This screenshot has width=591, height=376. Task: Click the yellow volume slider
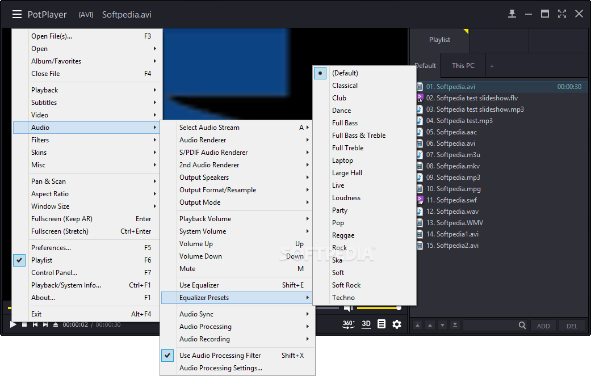pyautogui.click(x=378, y=308)
